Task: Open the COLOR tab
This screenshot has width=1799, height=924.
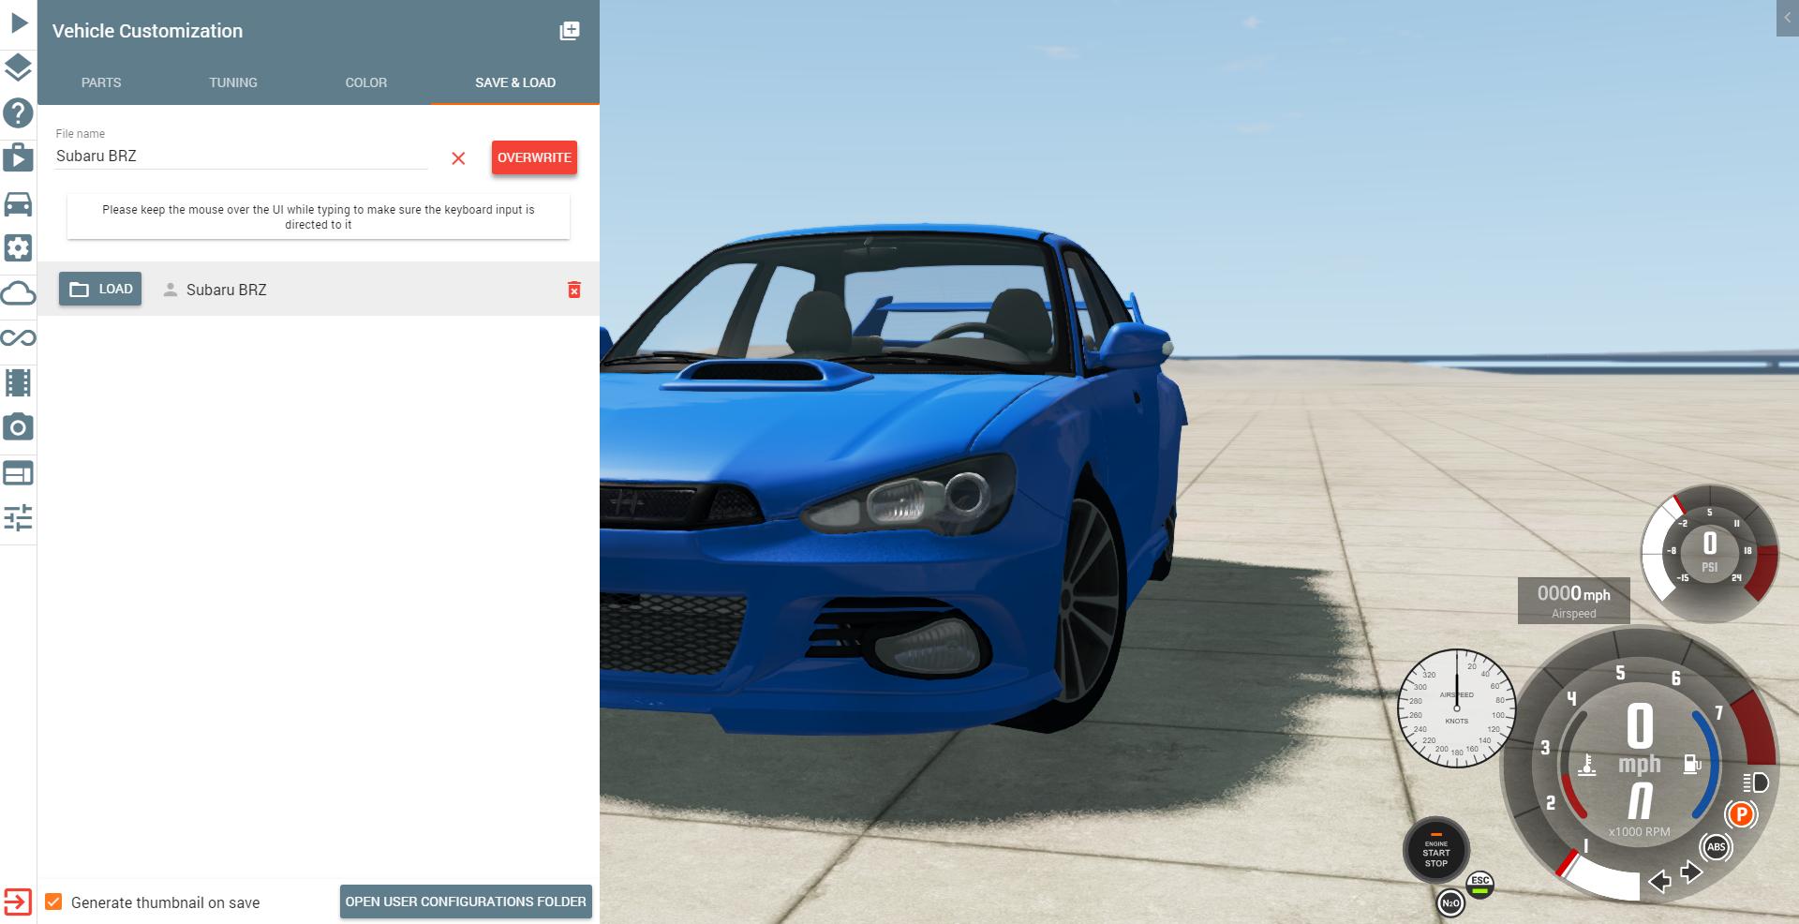Action: click(x=365, y=82)
